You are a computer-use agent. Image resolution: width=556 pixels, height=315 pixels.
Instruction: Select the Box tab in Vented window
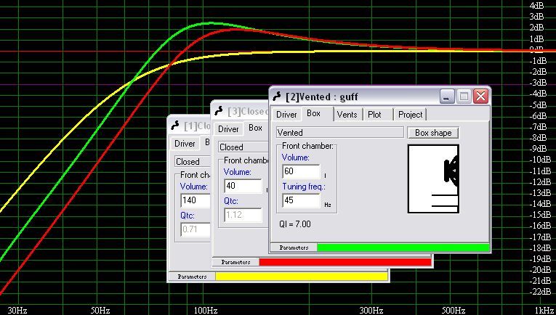pos(313,114)
